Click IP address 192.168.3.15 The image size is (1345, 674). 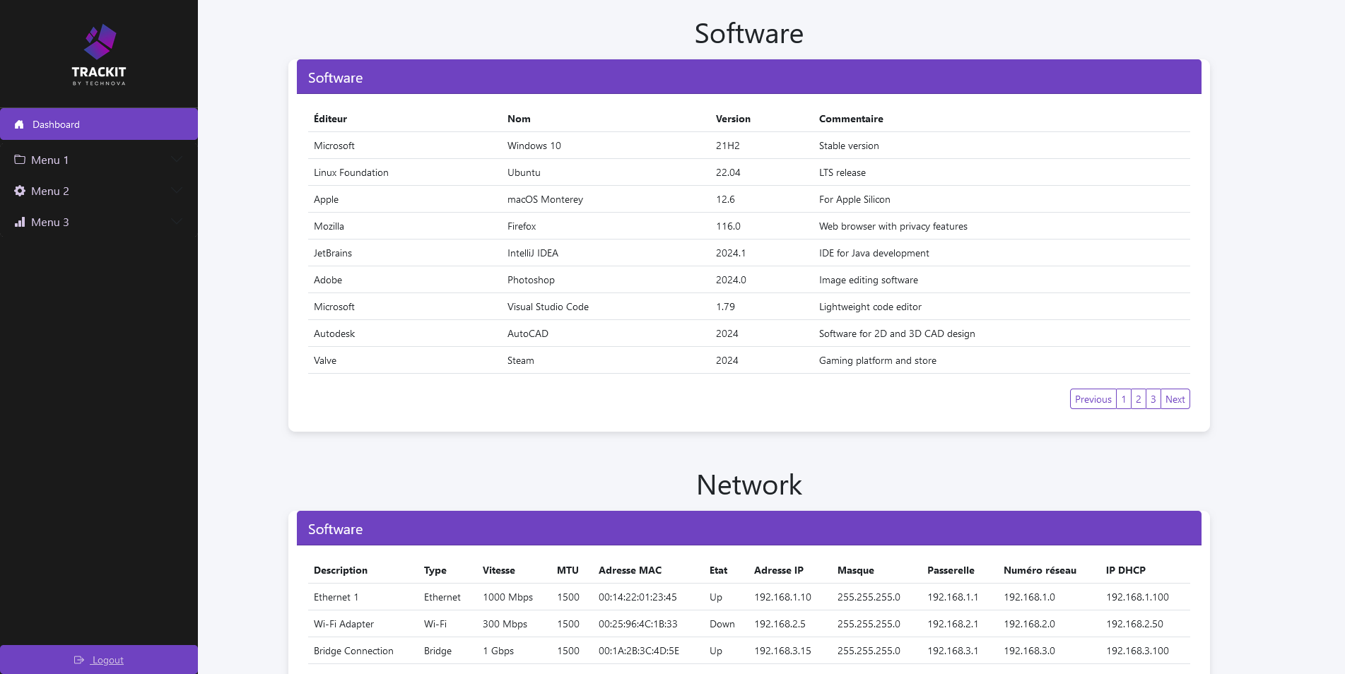tap(782, 651)
